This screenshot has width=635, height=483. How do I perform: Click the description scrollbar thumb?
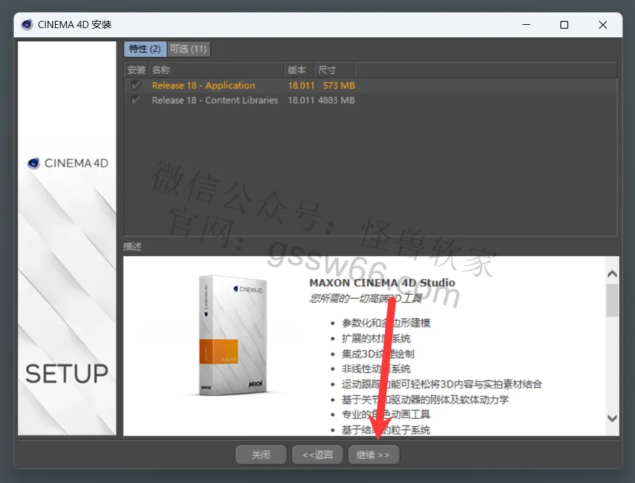click(612, 300)
